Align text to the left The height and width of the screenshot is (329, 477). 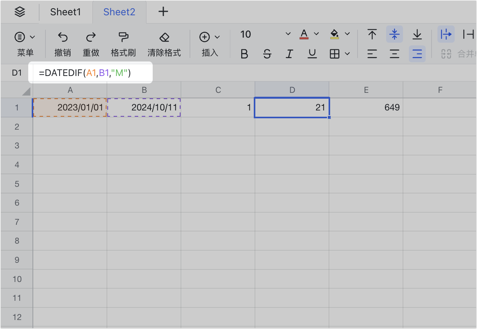point(372,54)
